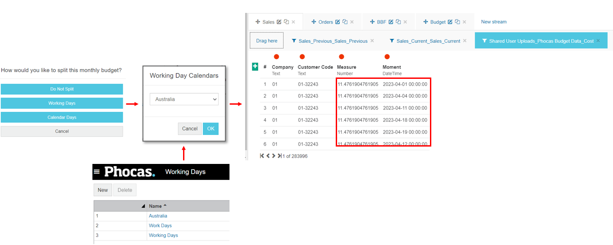This screenshot has width=613, height=245.
Task: Click the Measure column header
Action: [346, 67]
